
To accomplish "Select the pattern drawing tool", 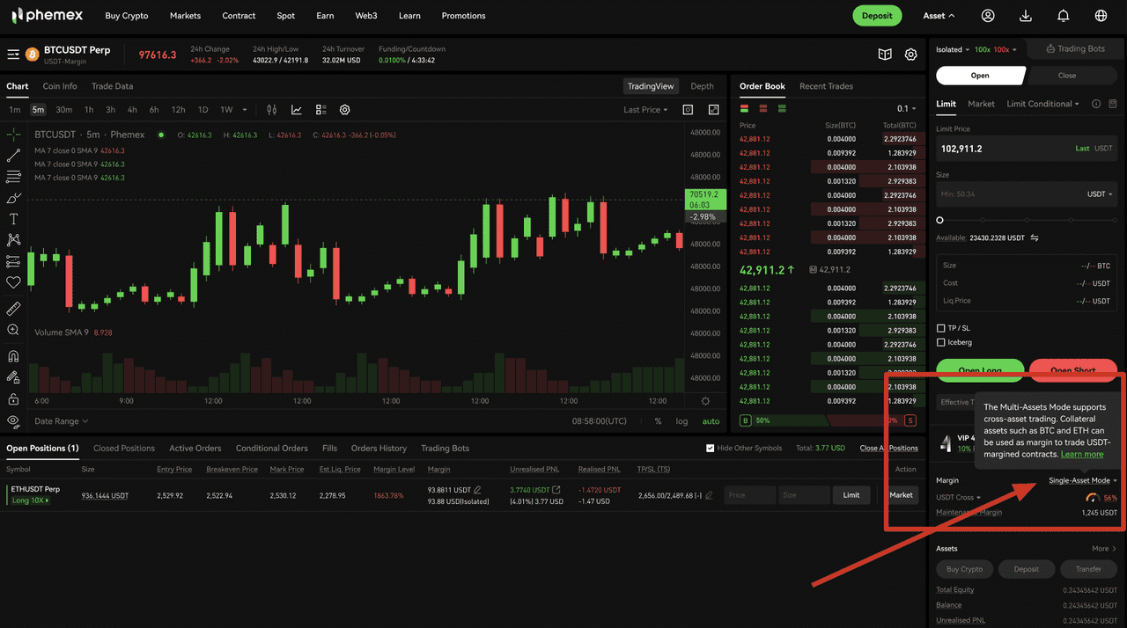I will [x=13, y=239].
